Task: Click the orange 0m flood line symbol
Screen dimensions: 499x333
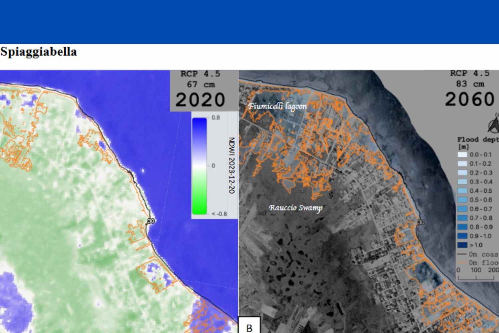Action: tap(462, 263)
